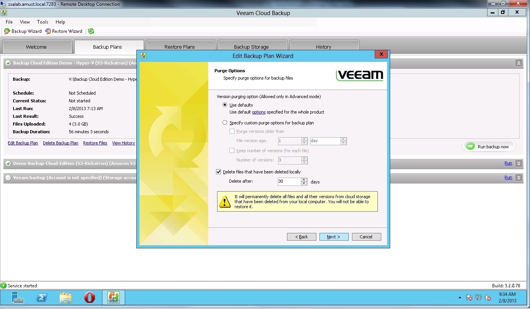530x309 pixels.
Task: Expand the Veeam backup plan panel
Action: point(519,178)
